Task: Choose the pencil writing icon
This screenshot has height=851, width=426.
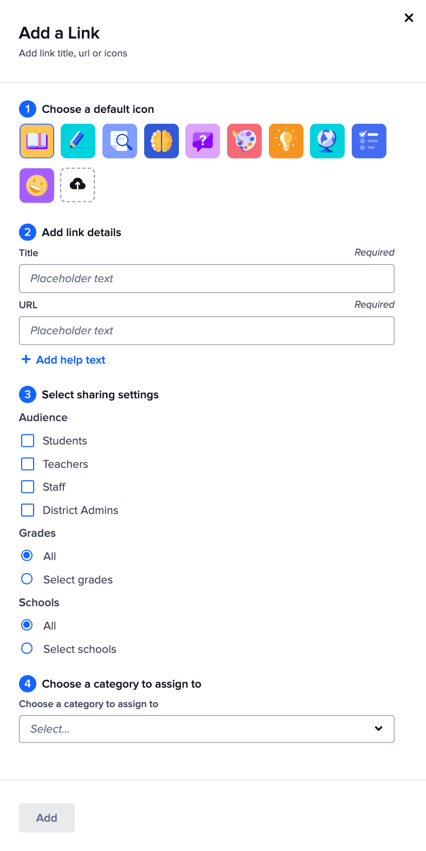Action: 78,141
